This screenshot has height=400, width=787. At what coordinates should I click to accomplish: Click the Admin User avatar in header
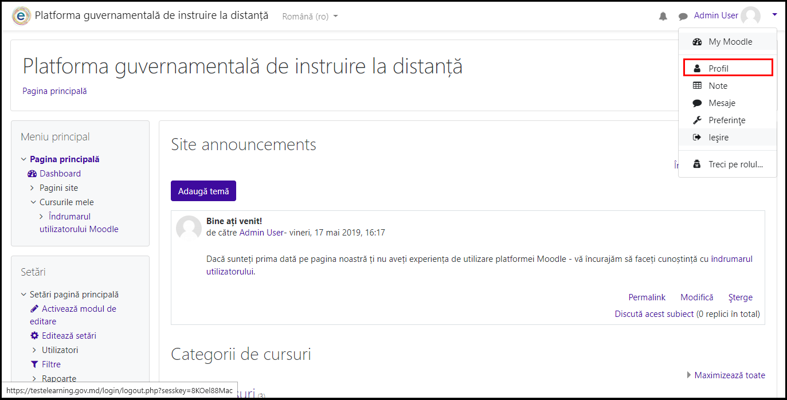click(750, 16)
